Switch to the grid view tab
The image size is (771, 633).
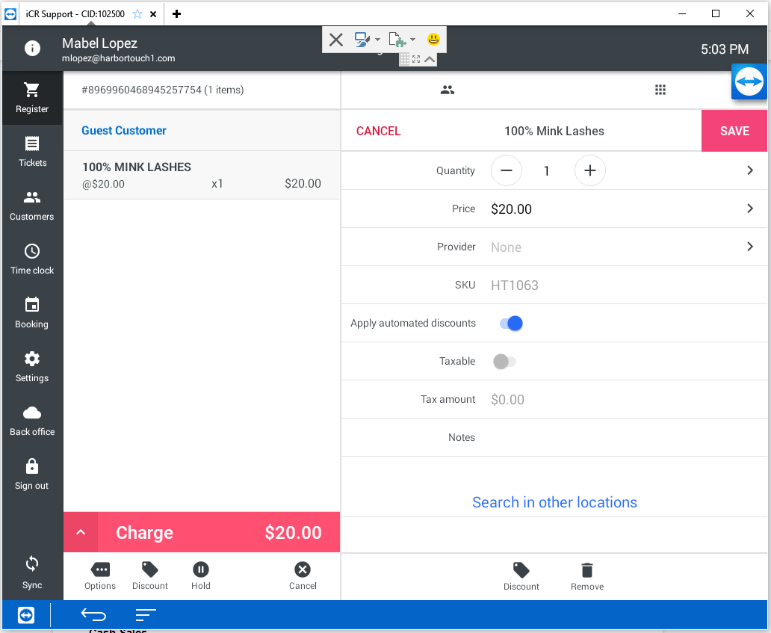click(x=660, y=90)
